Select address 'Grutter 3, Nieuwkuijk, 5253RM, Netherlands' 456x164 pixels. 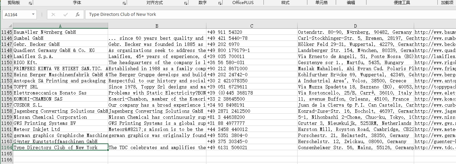point(356,123)
